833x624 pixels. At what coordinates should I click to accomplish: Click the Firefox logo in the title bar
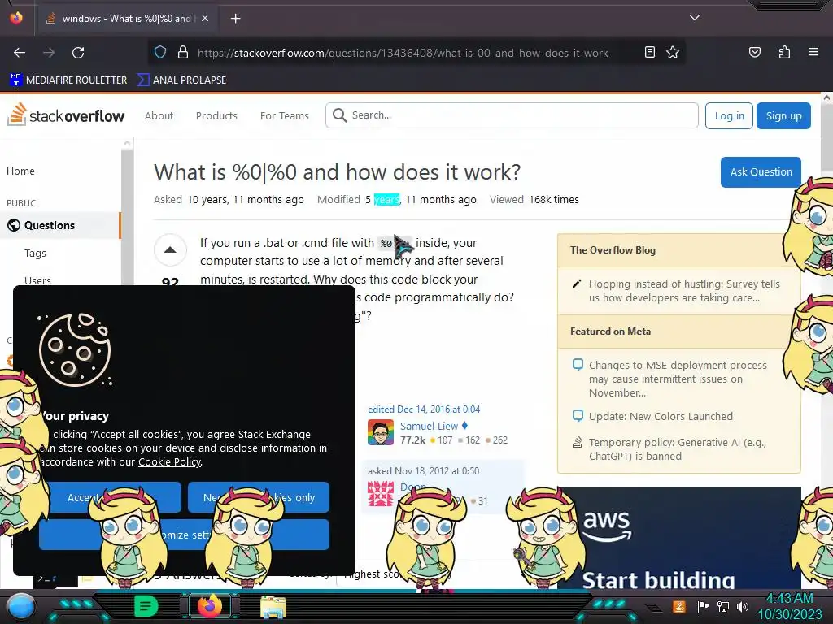click(x=16, y=18)
